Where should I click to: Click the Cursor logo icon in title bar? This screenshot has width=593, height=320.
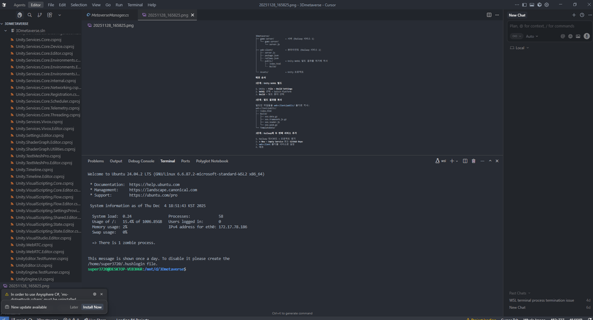(4, 5)
